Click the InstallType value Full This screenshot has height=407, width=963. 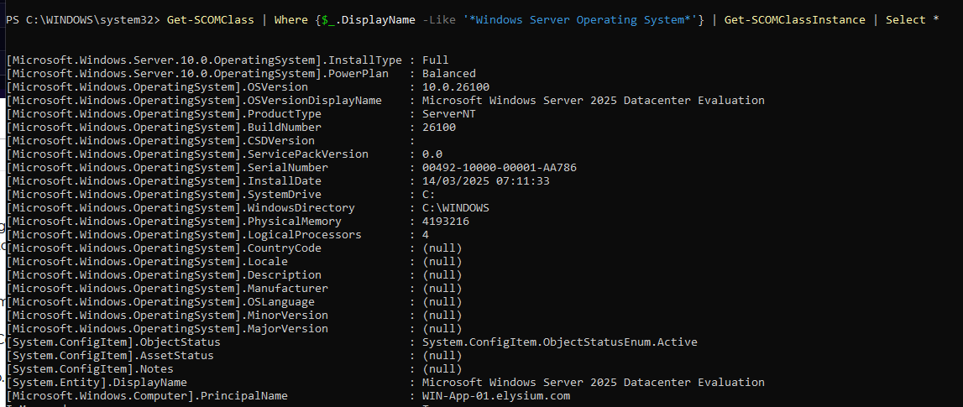[435, 60]
